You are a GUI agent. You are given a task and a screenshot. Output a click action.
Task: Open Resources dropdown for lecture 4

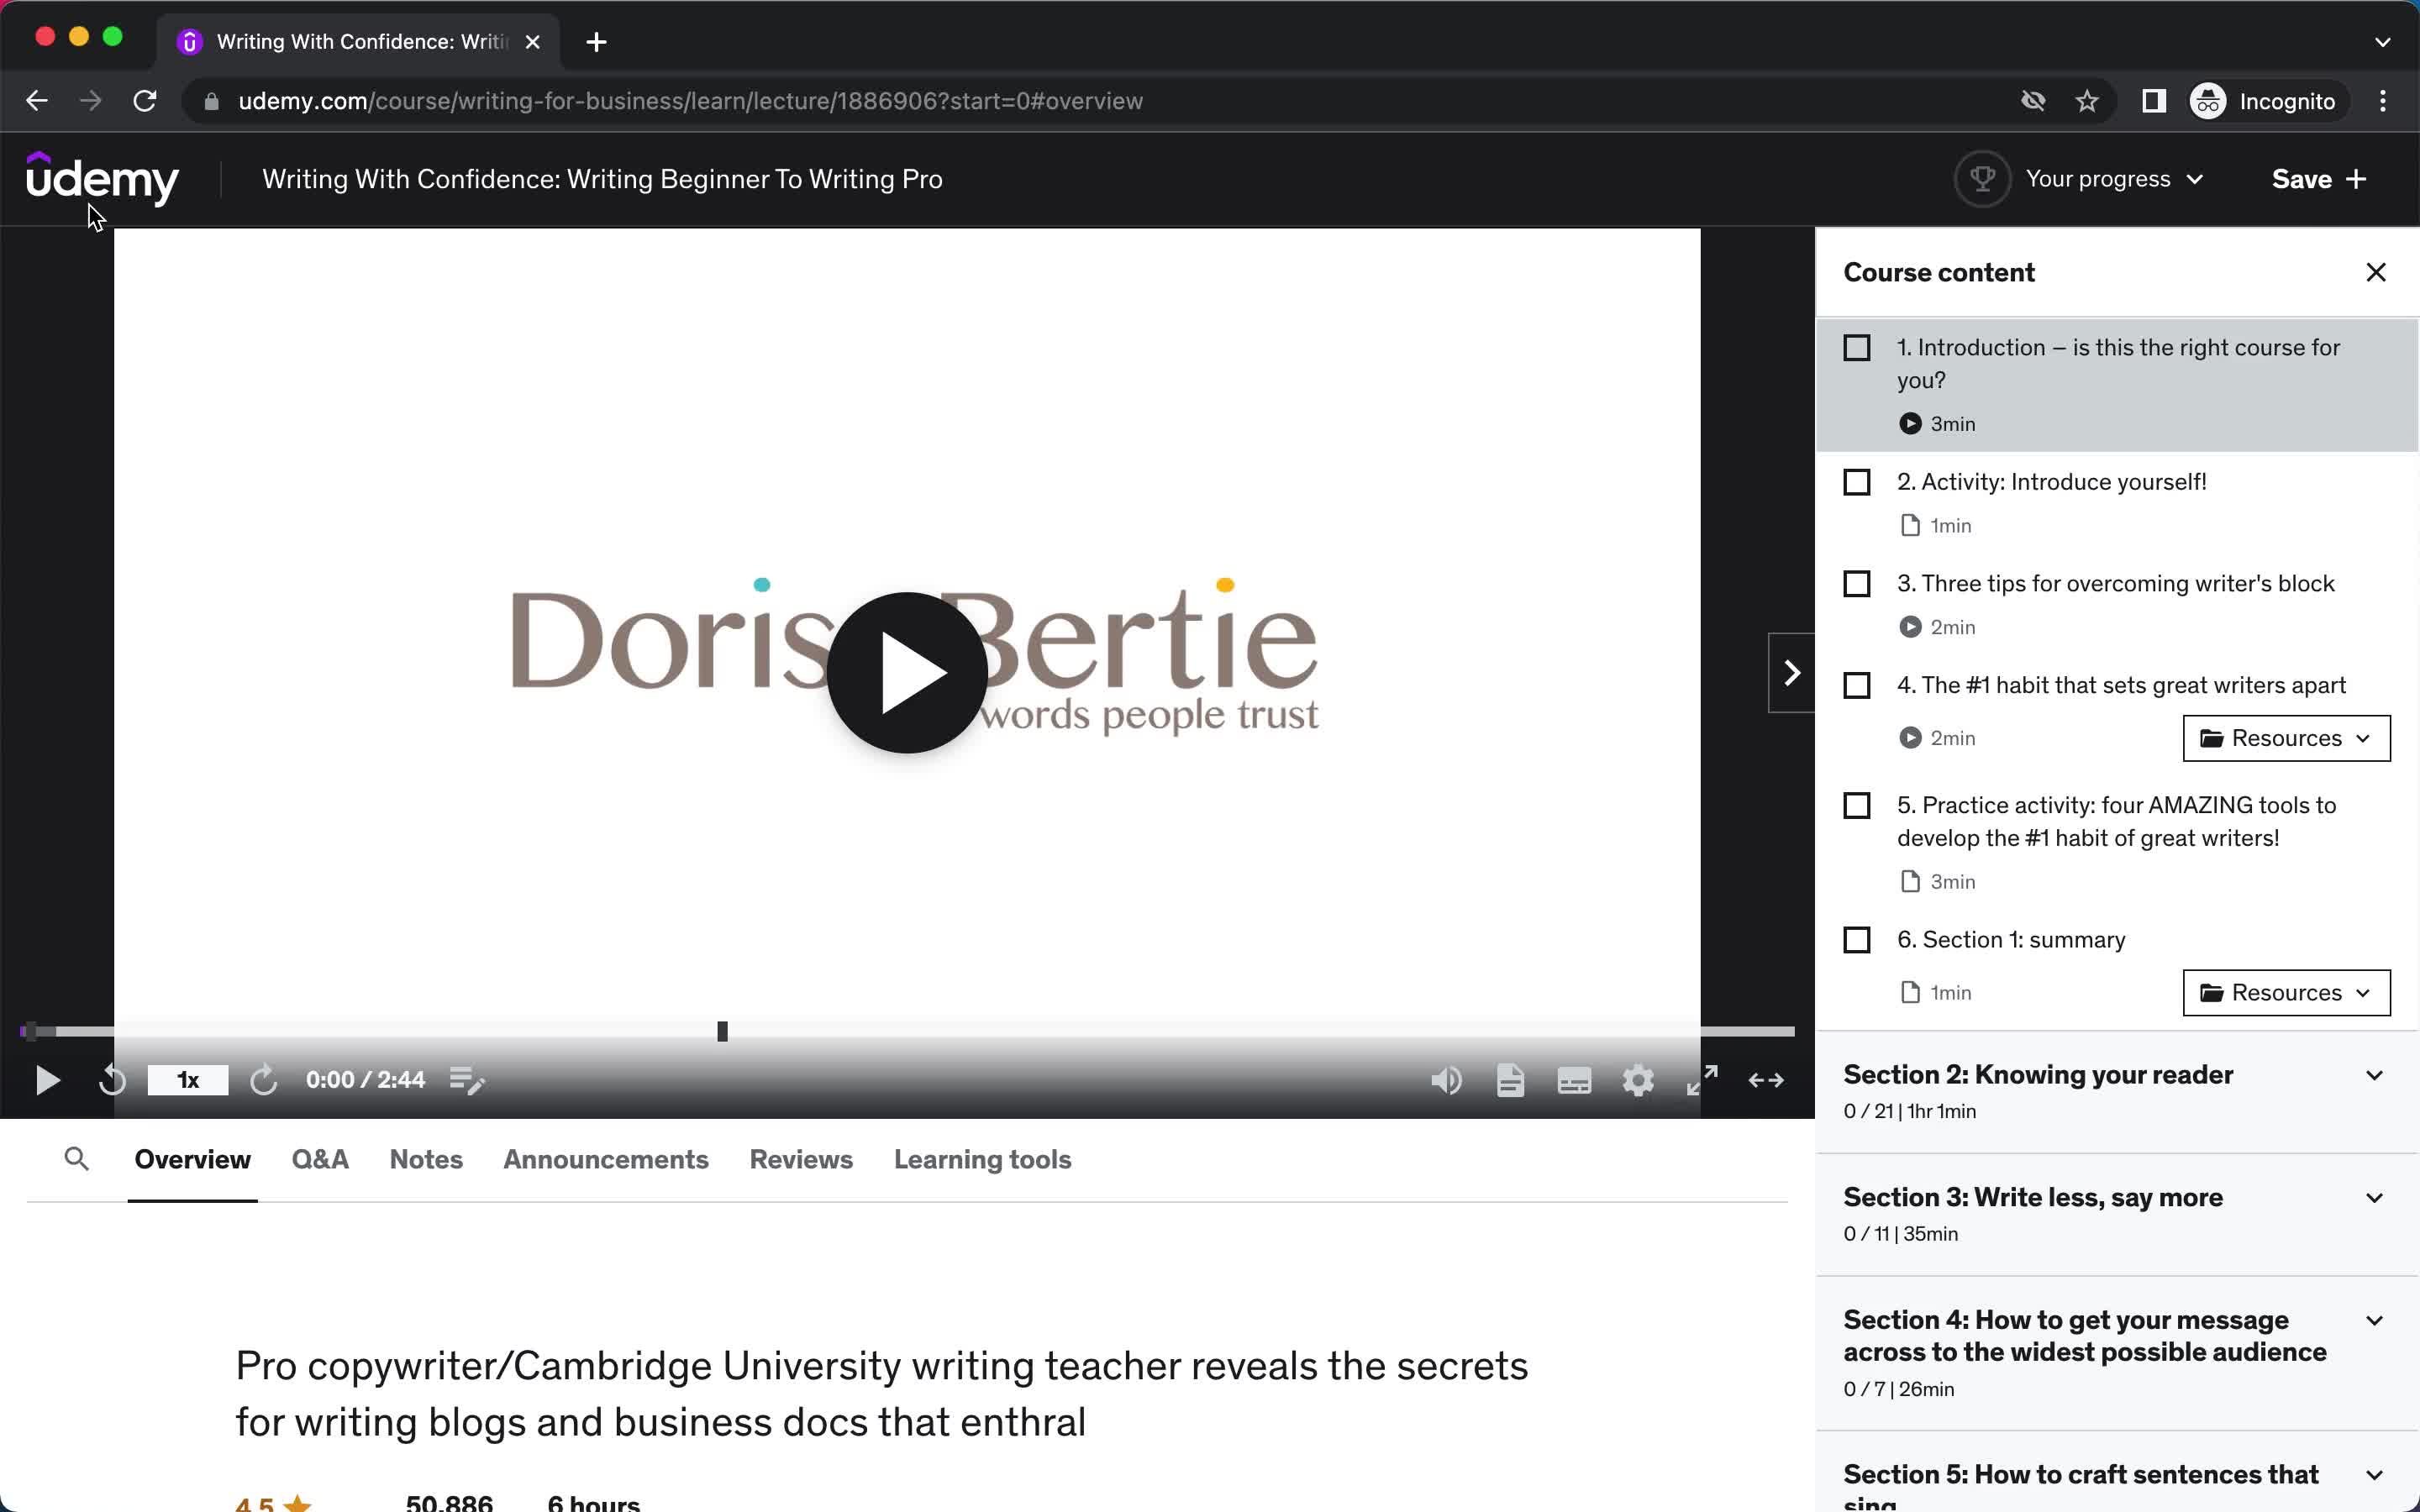[x=2286, y=738]
